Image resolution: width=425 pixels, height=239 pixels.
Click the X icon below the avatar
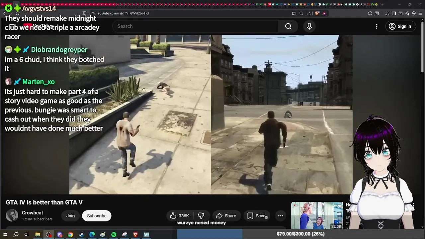[381, 225]
